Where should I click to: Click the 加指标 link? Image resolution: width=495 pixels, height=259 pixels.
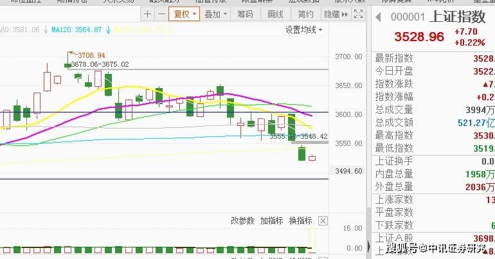(x=271, y=220)
